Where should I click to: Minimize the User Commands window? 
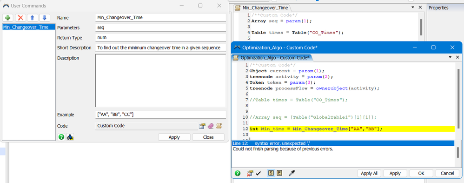181,6
